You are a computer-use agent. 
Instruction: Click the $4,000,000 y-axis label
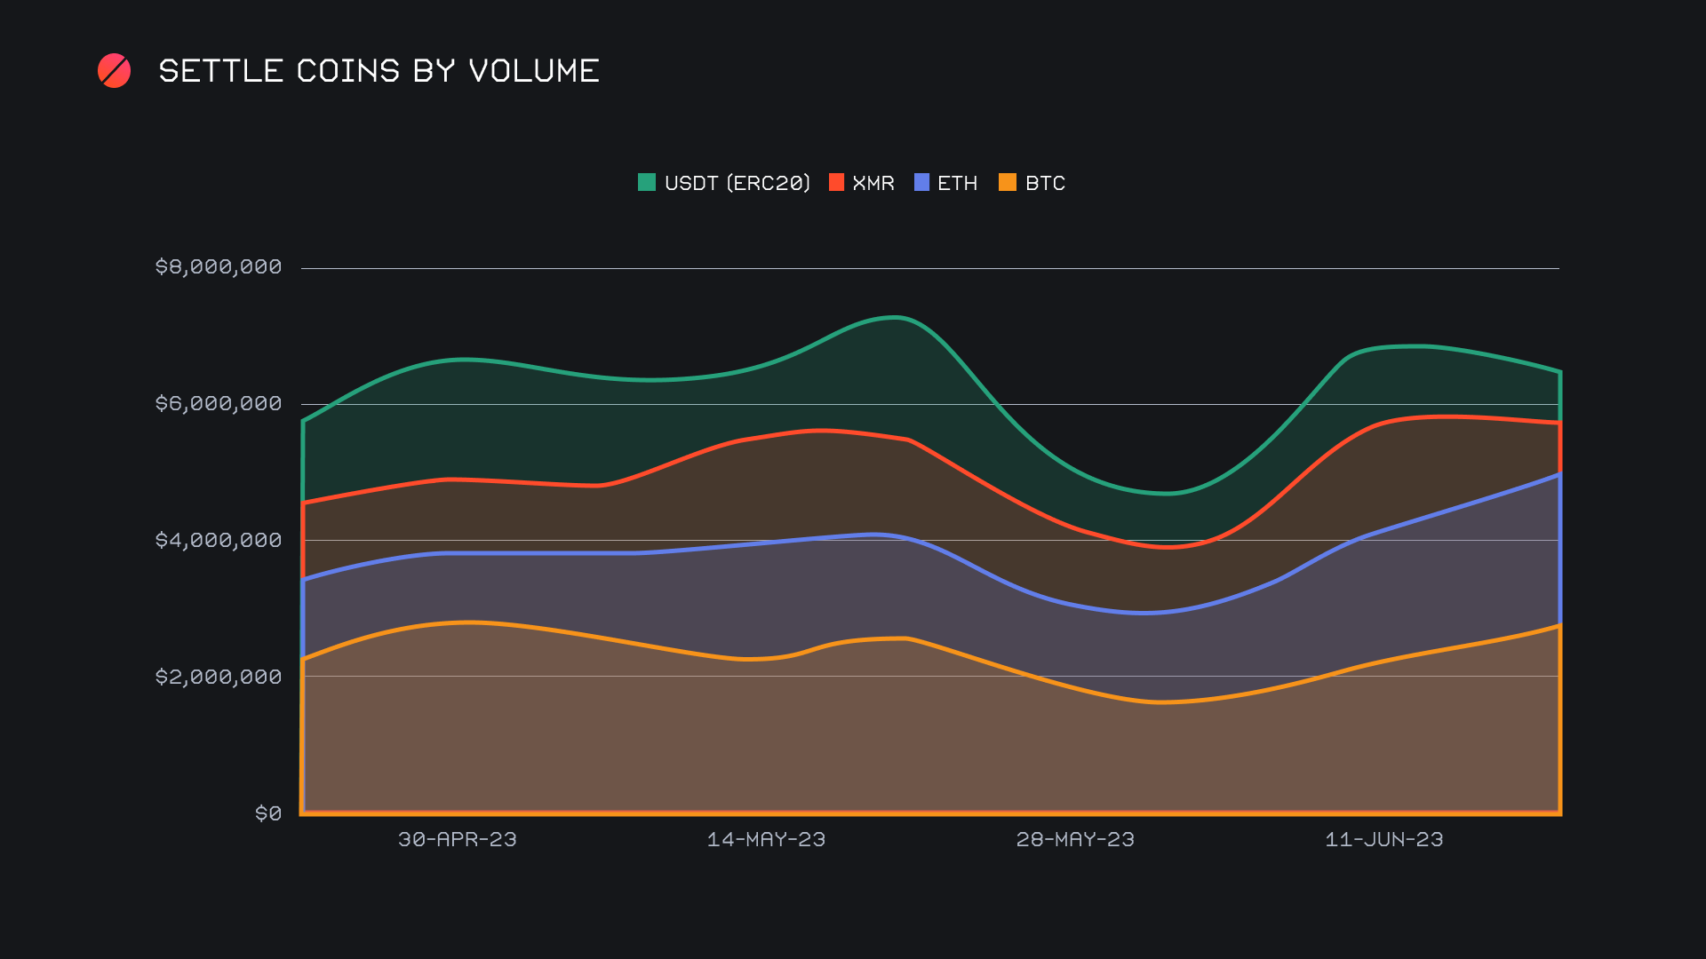tap(219, 541)
